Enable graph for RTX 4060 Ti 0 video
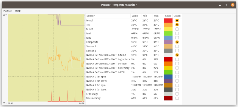Image resolution: width=238 pixels, height=107 pixels. click(177, 64)
